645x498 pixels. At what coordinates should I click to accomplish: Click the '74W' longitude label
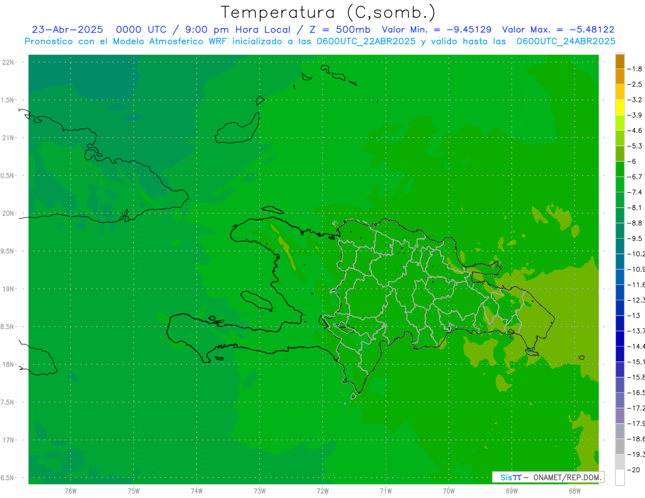pos(197,490)
